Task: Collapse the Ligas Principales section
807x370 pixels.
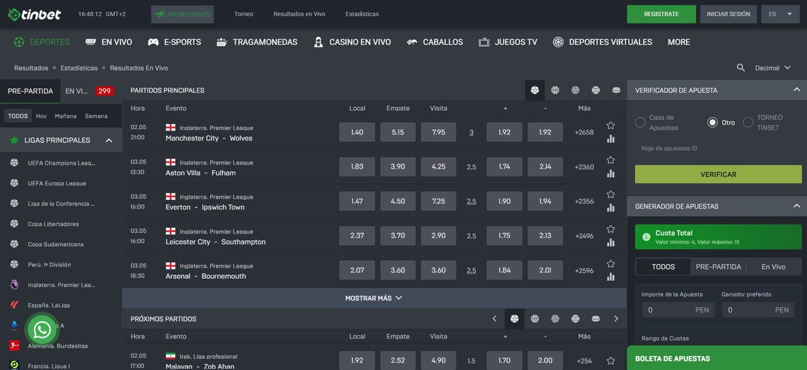Action: coord(108,141)
